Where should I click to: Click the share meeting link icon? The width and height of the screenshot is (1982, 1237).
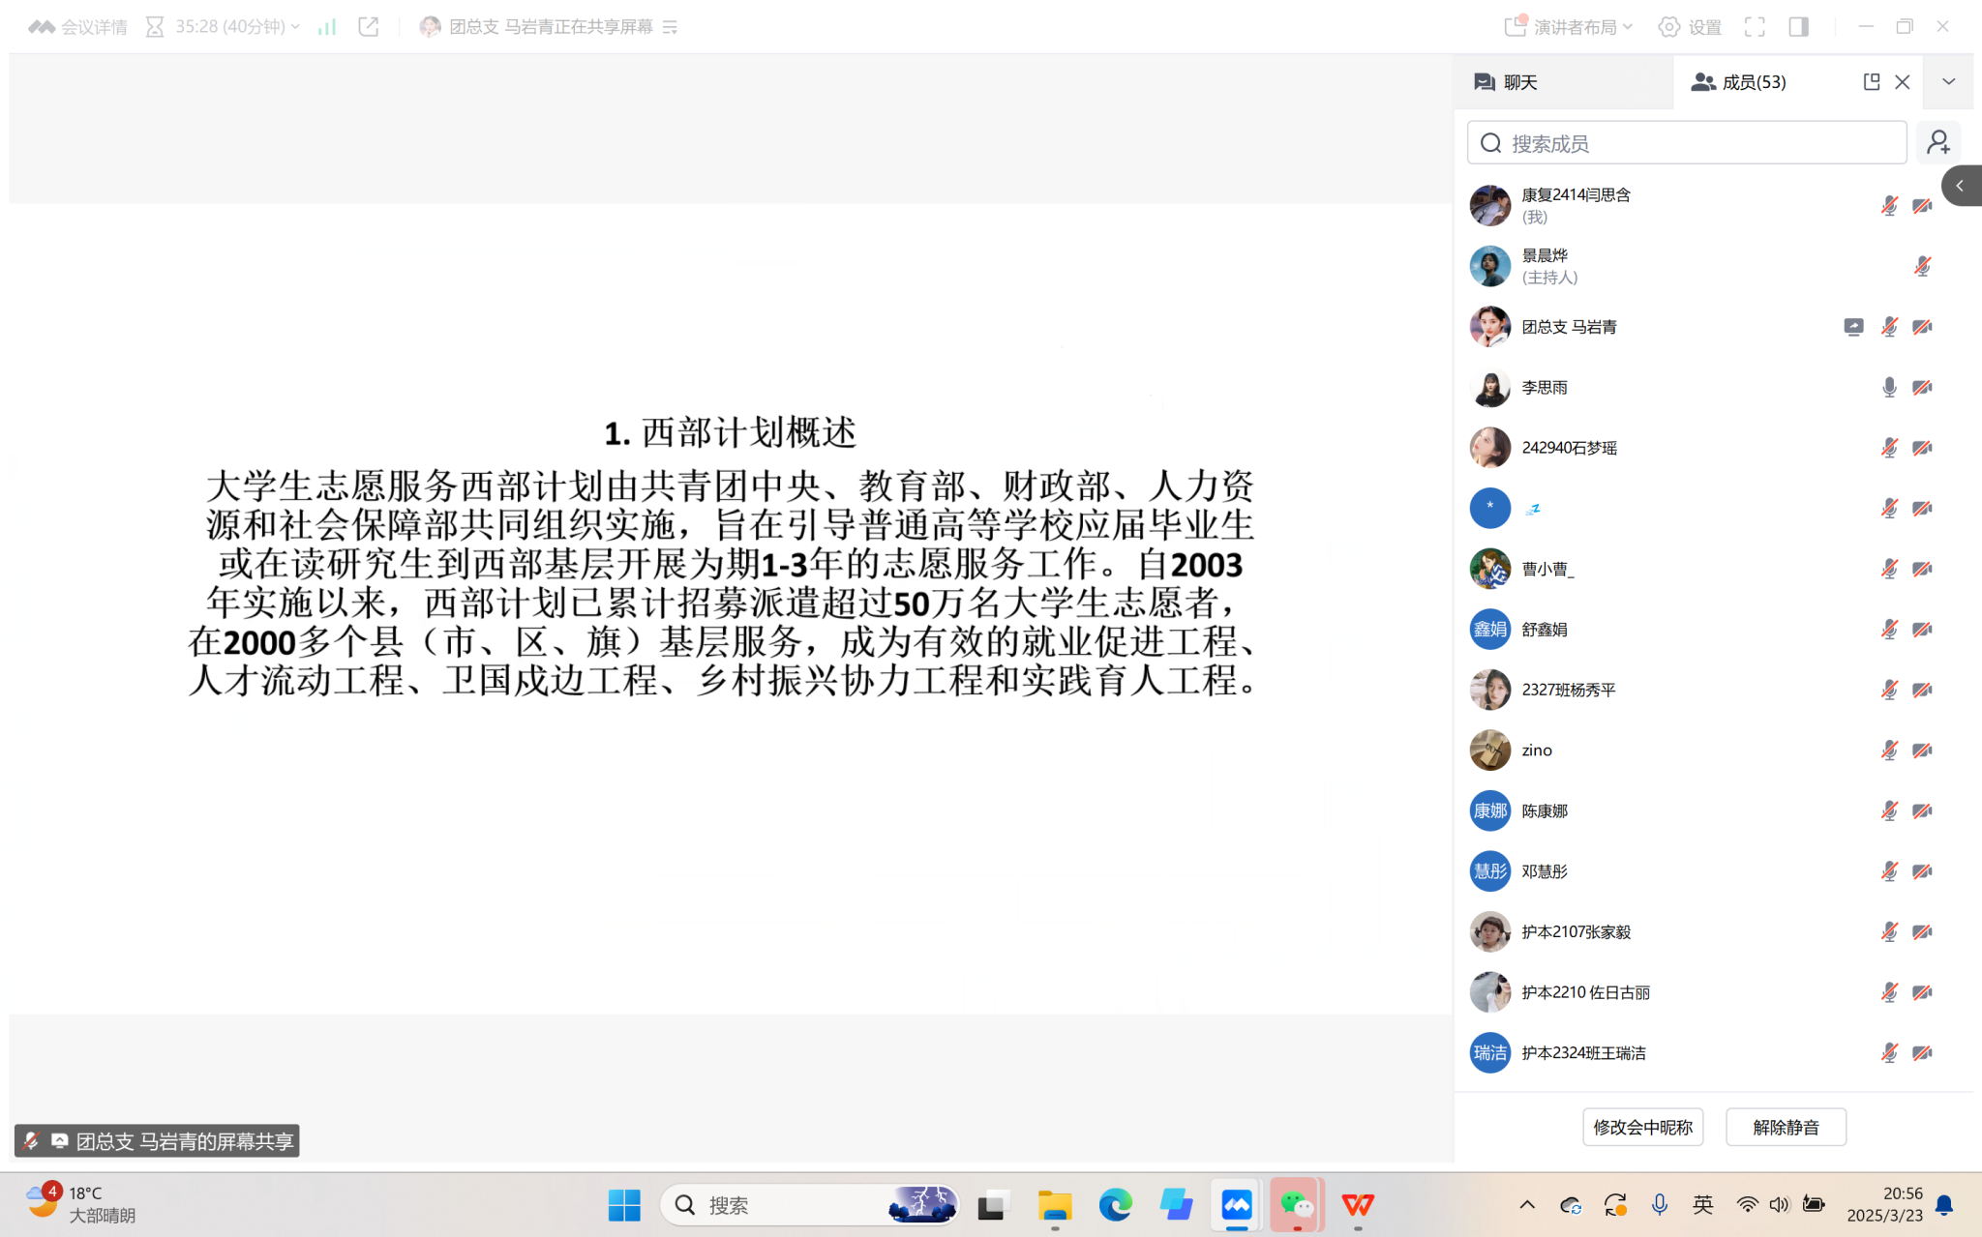point(368,27)
